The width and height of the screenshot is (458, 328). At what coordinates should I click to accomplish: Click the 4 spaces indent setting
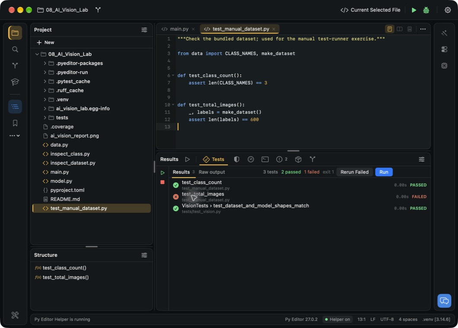click(x=408, y=319)
